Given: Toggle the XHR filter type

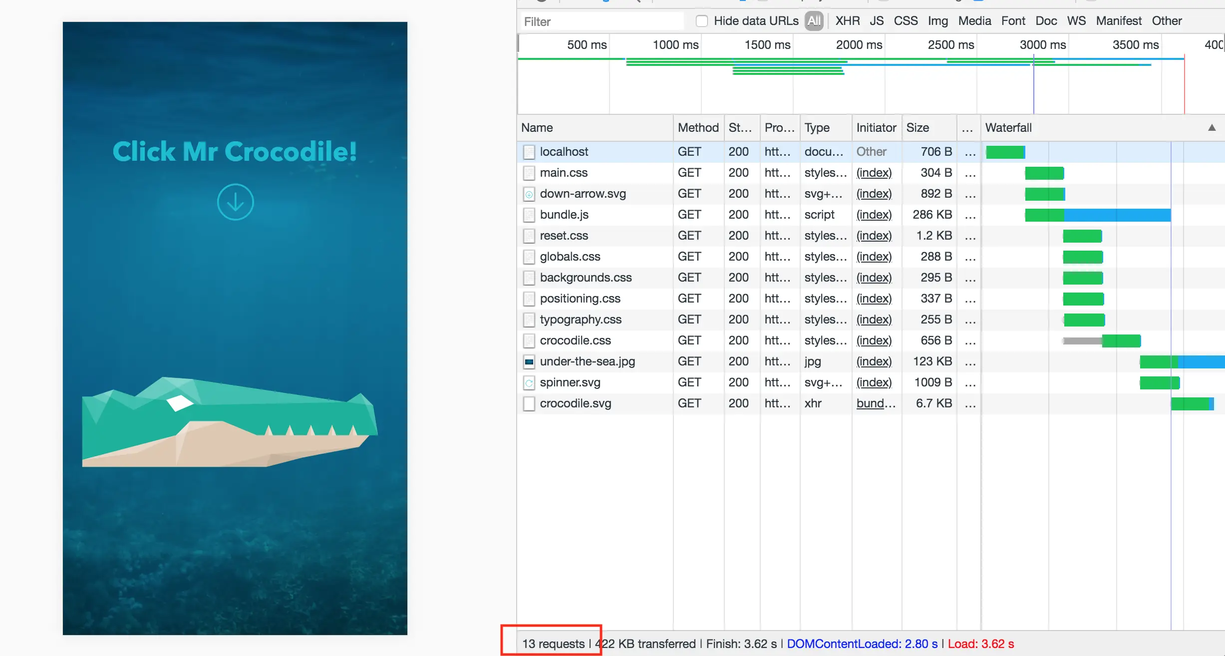Looking at the screenshot, I should (x=847, y=21).
